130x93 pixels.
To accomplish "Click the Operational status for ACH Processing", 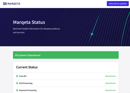I will pos(110,83).
